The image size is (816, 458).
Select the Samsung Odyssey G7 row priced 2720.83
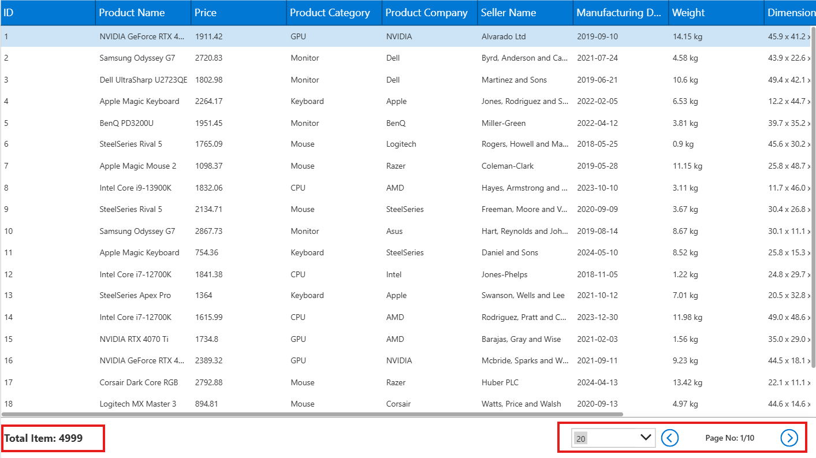pyautogui.click(x=405, y=58)
